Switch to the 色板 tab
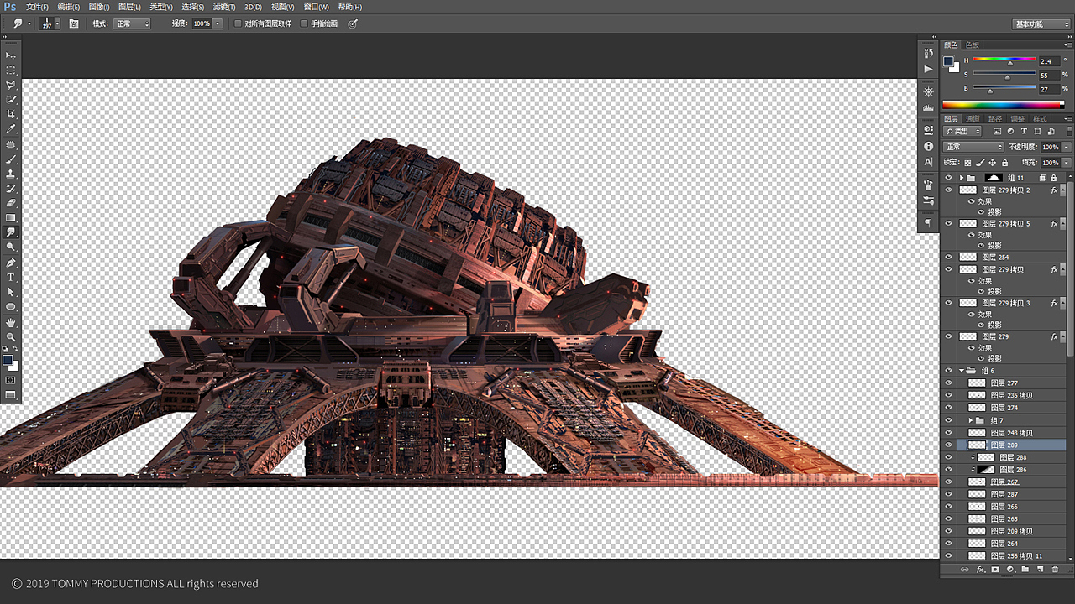 click(x=972, y=45)
